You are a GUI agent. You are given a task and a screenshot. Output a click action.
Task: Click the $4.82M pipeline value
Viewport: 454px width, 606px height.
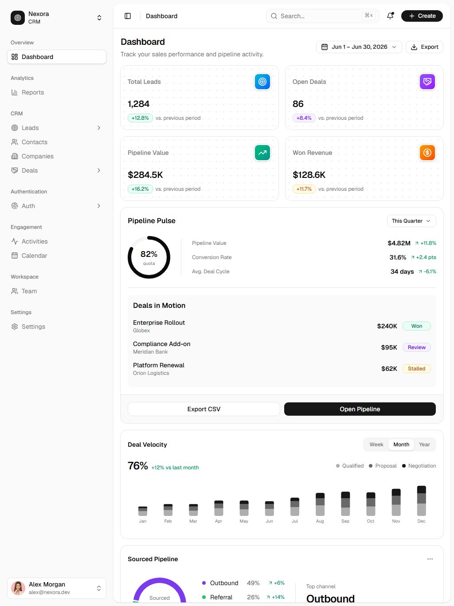pyautogui.click(x=399, y=243)
